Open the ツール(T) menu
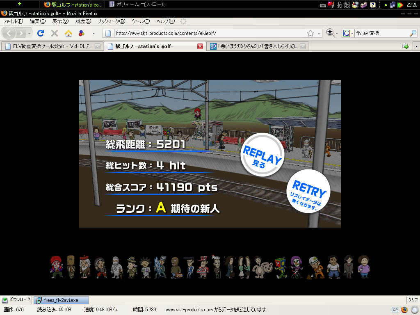 point(141,21)
